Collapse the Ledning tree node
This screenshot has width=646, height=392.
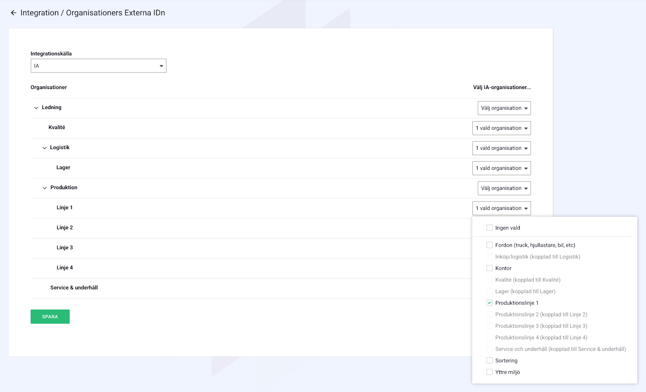pos(36,108)
